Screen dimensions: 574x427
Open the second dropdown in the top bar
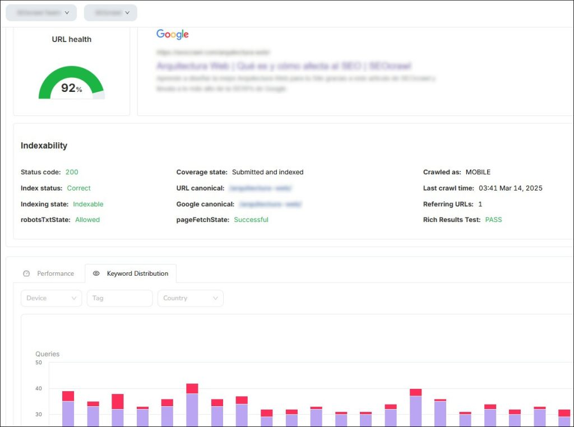tap(110, 12)
